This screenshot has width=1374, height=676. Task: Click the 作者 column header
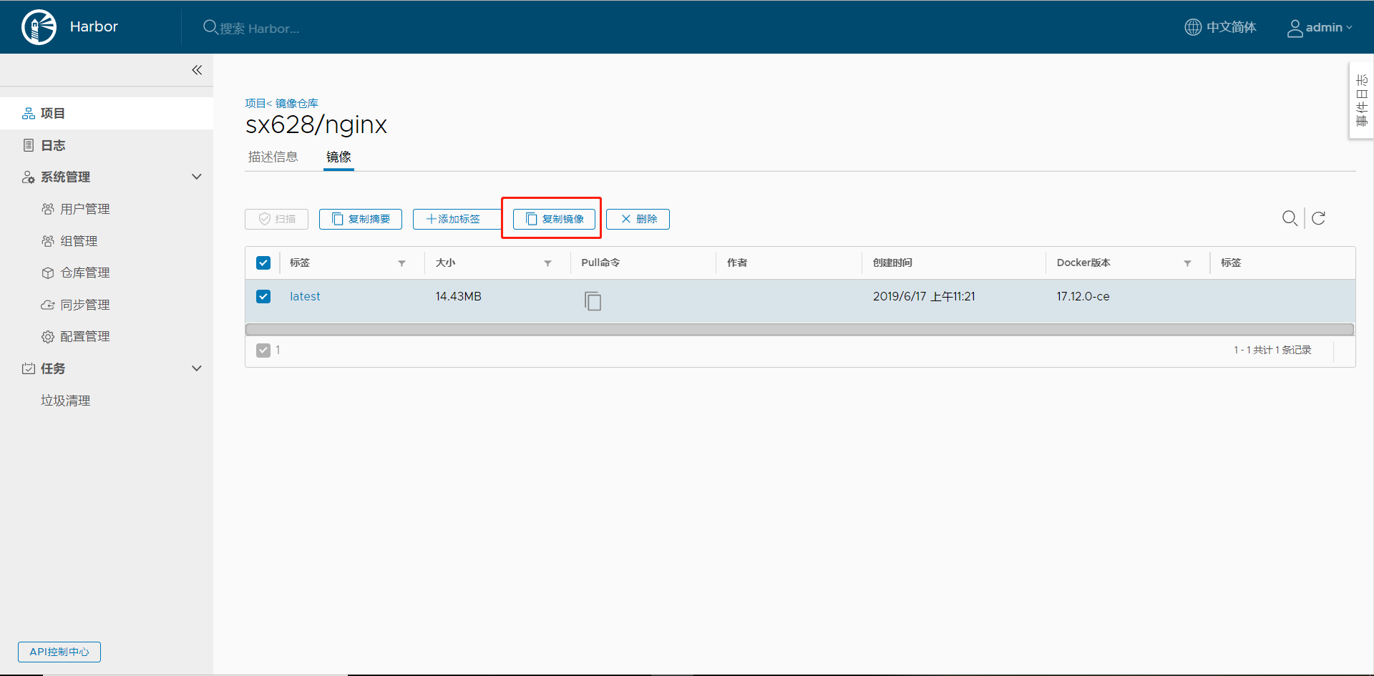(x=737, y=263)
